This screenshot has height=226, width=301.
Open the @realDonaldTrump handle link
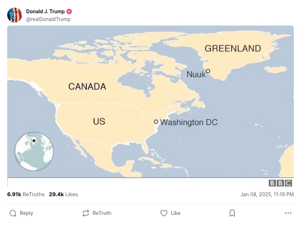click(x=49, y=19)
